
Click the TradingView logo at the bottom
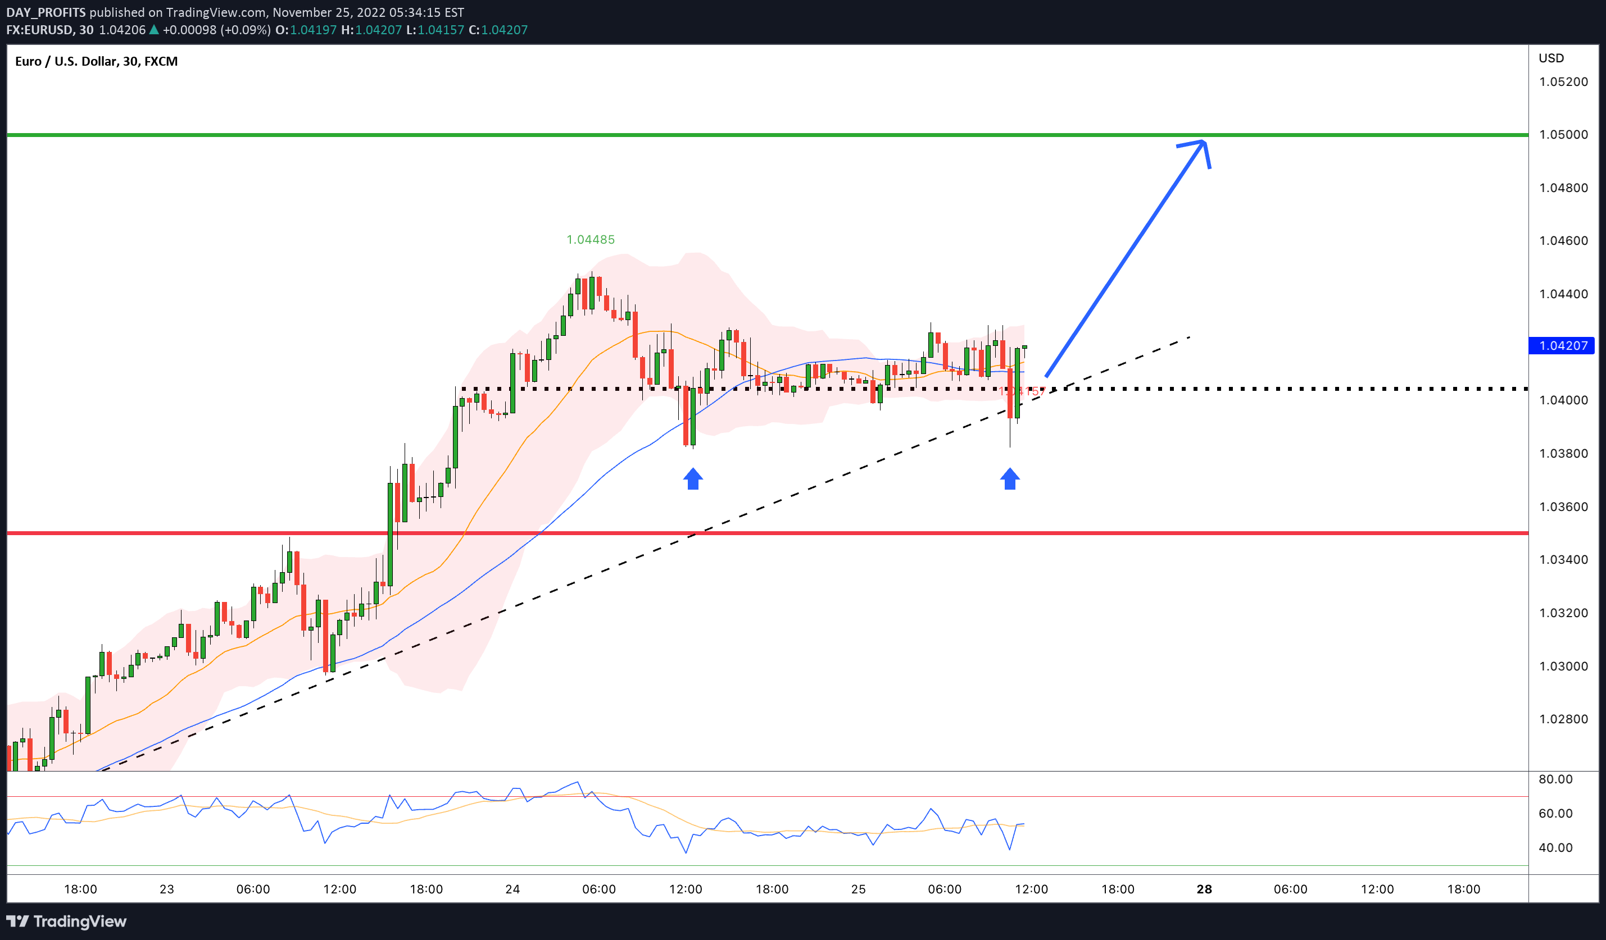click(x=66, y=921)
